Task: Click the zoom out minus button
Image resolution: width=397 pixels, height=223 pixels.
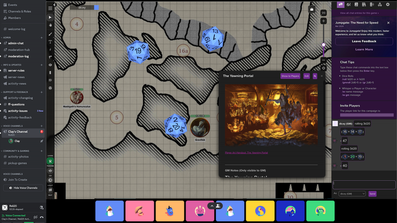Action: point(323,60)
